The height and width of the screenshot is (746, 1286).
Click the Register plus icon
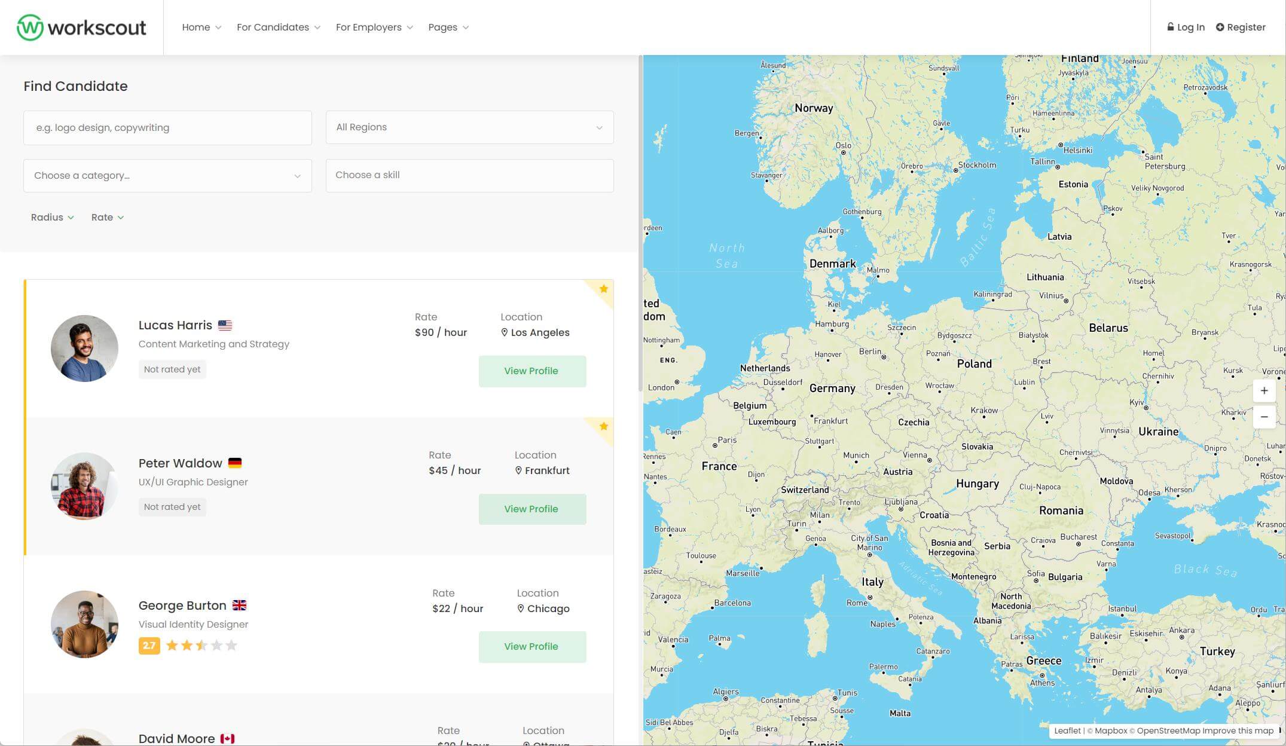click(1220, 27)
